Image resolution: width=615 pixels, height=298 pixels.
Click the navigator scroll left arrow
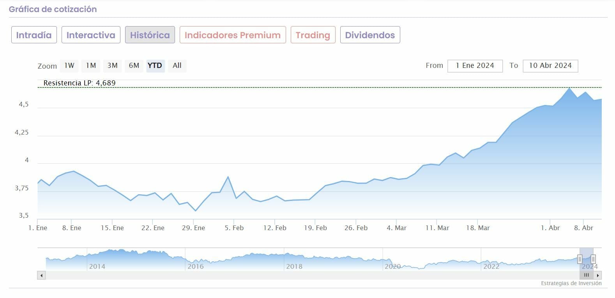pos(41,275)
